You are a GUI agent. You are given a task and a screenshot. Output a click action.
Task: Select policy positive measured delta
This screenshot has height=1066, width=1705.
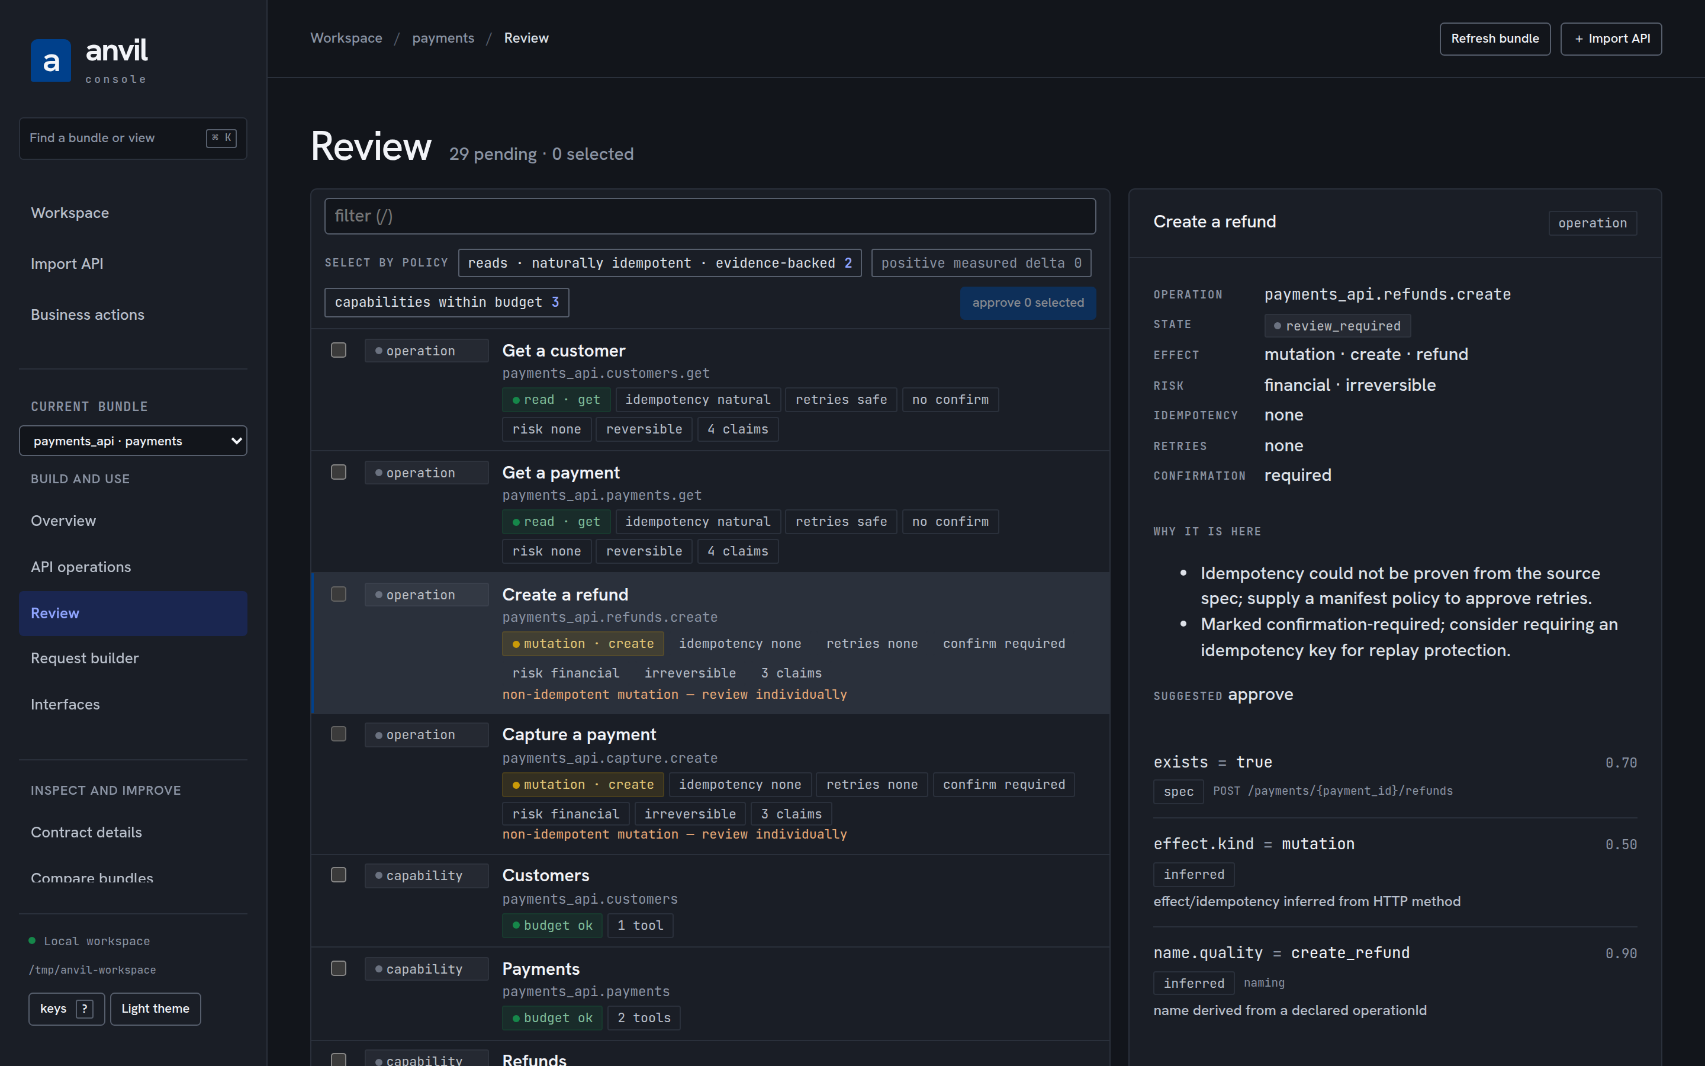click(x=981, y=263)
